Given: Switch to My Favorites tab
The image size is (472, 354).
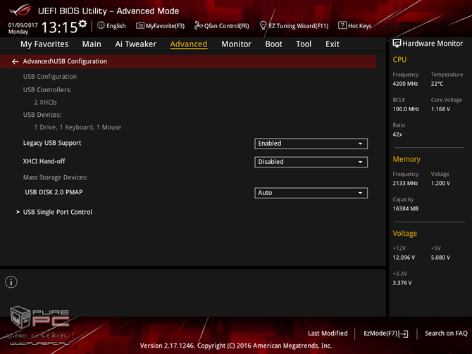Looking at the screenshot, I should (44, 44).
